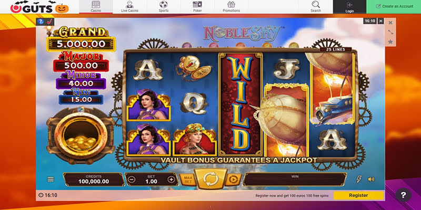
Task: Click Create an Account
Action: (x=394, y=7)
